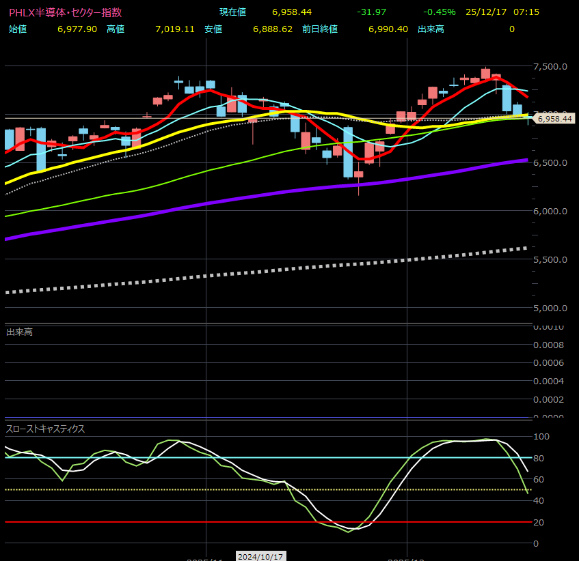This screenshot has width=579, height=561.
Task: Click the red 20 level line in stochastics
Action: tap(205, 522)
